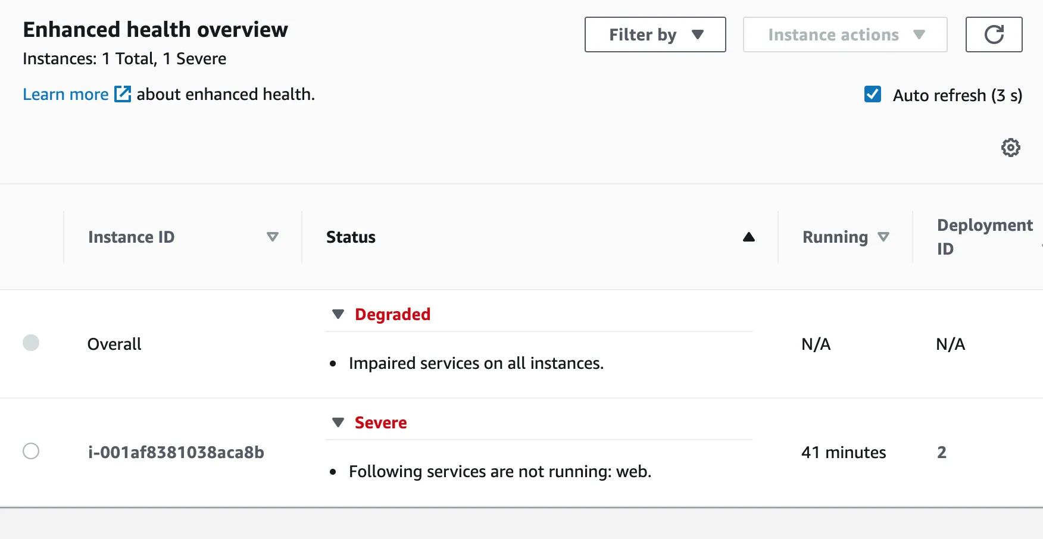Click the red Severe status text
Viewport: 1043px width, 539px height.
point(380,422)
